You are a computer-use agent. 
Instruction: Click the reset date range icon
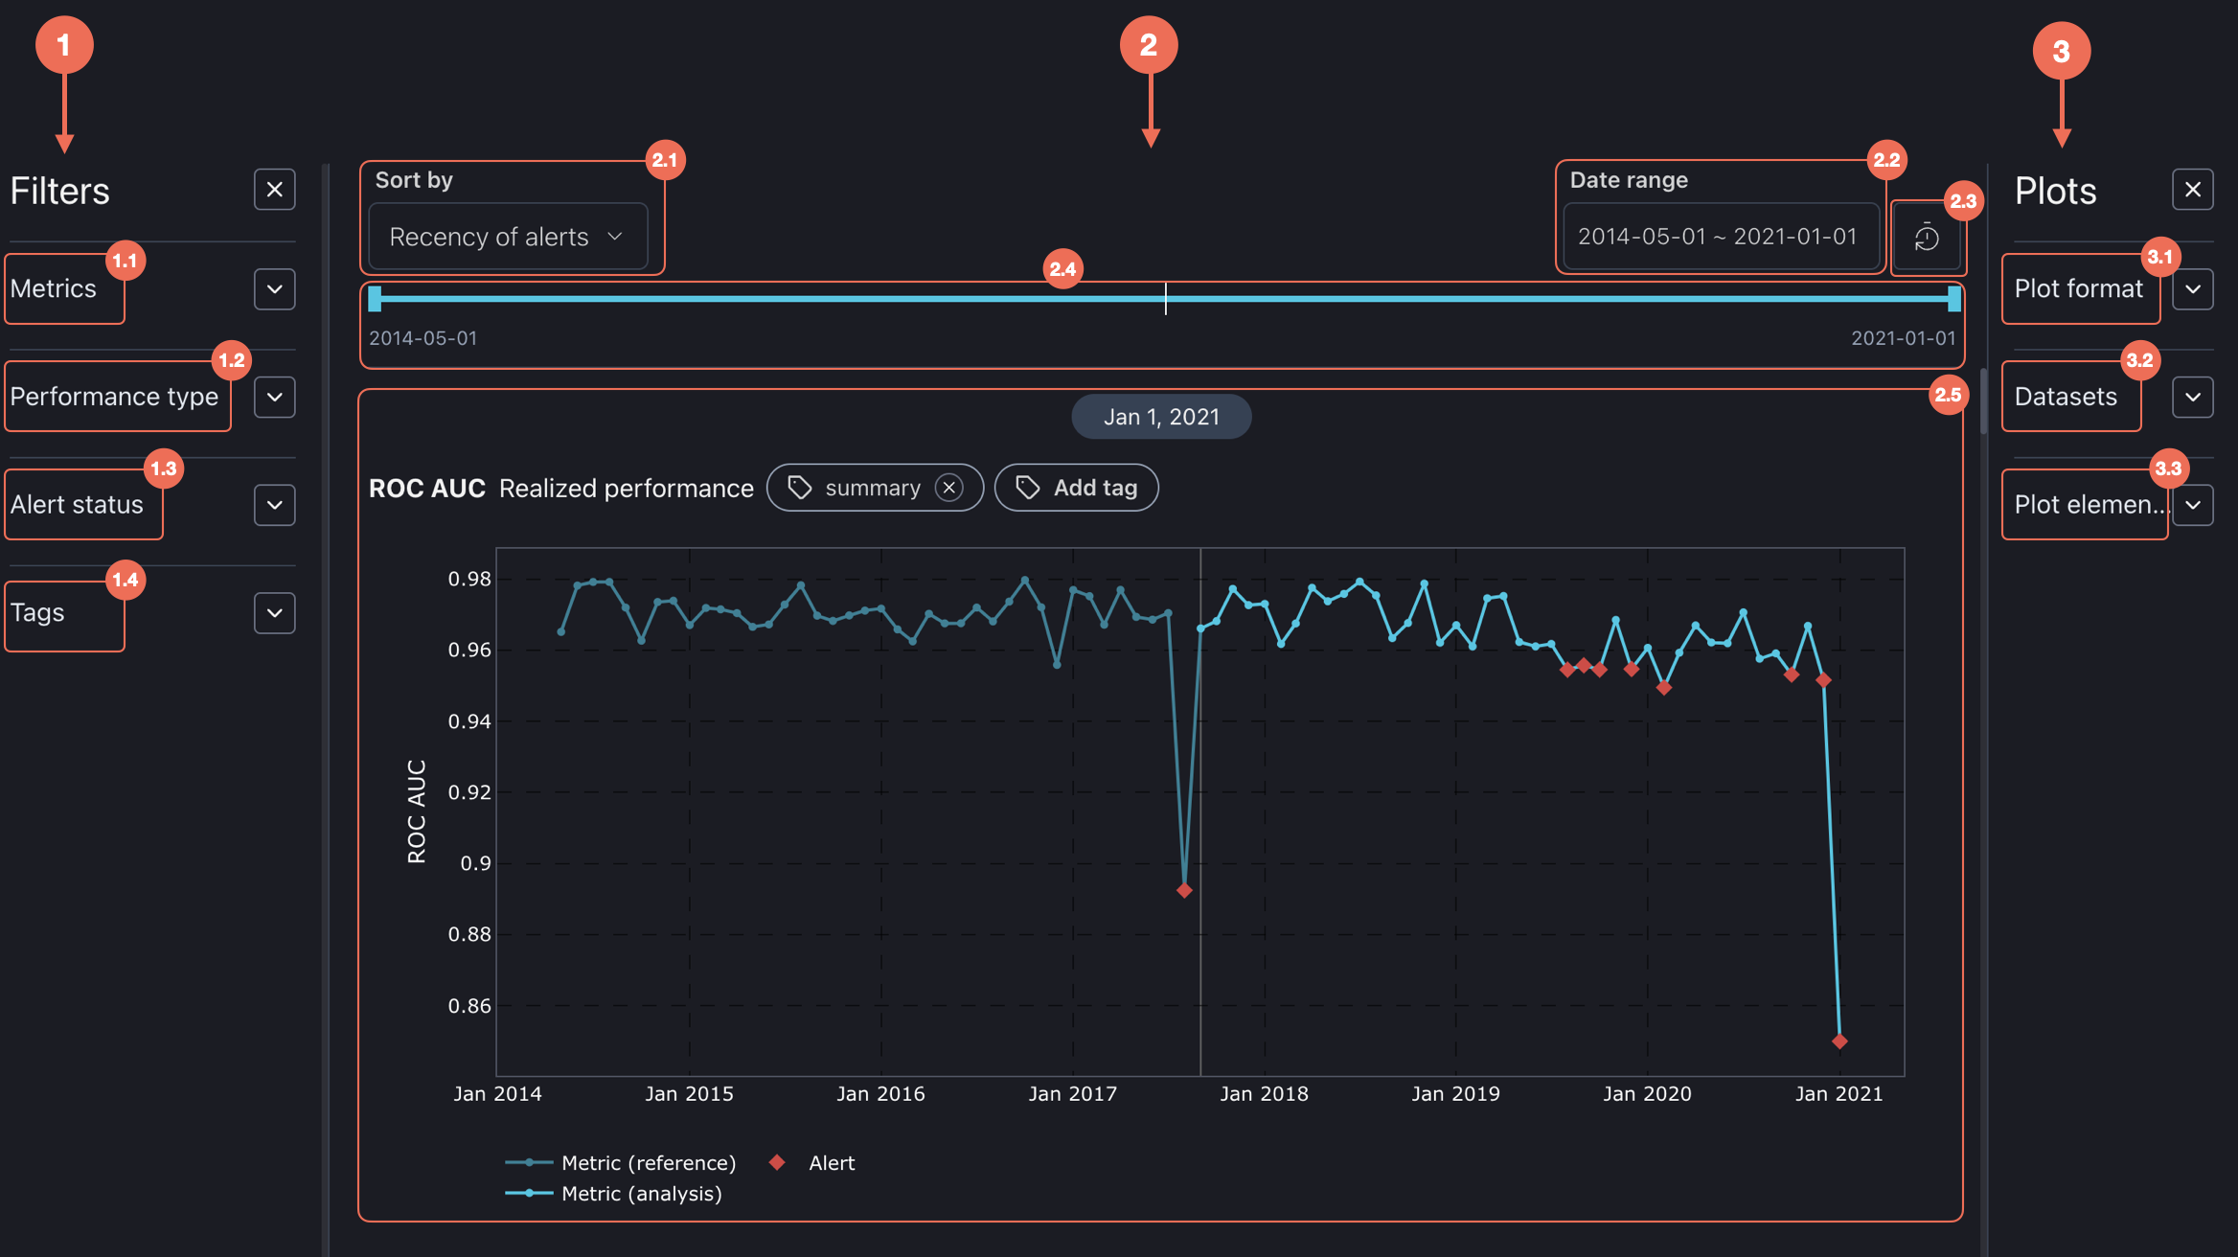[x=1926, y=238]
